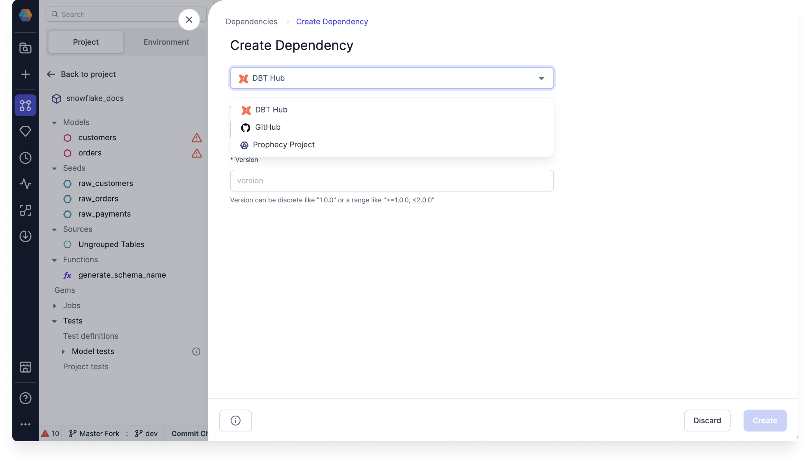Image resolution: width=810 pixels, height=466 pixels.
Task: Click the warning icon next to orders
Action: [x=196, y=153]
